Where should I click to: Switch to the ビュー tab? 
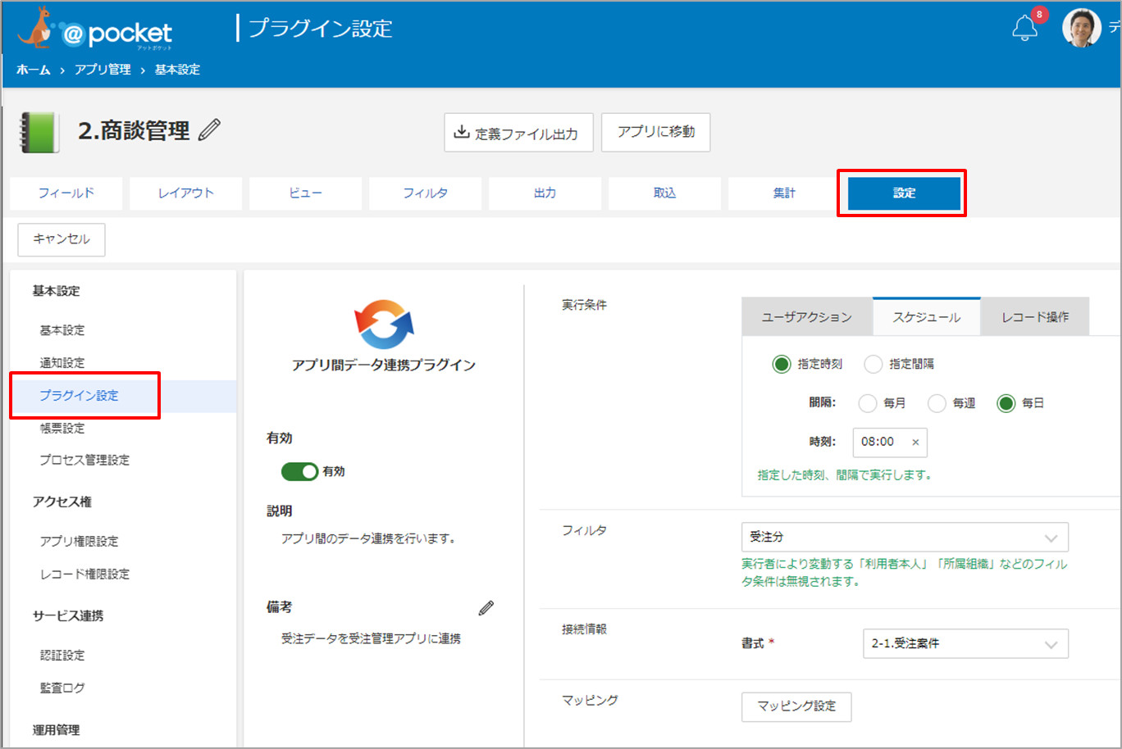pyautogui.click(x=306, y=193)
